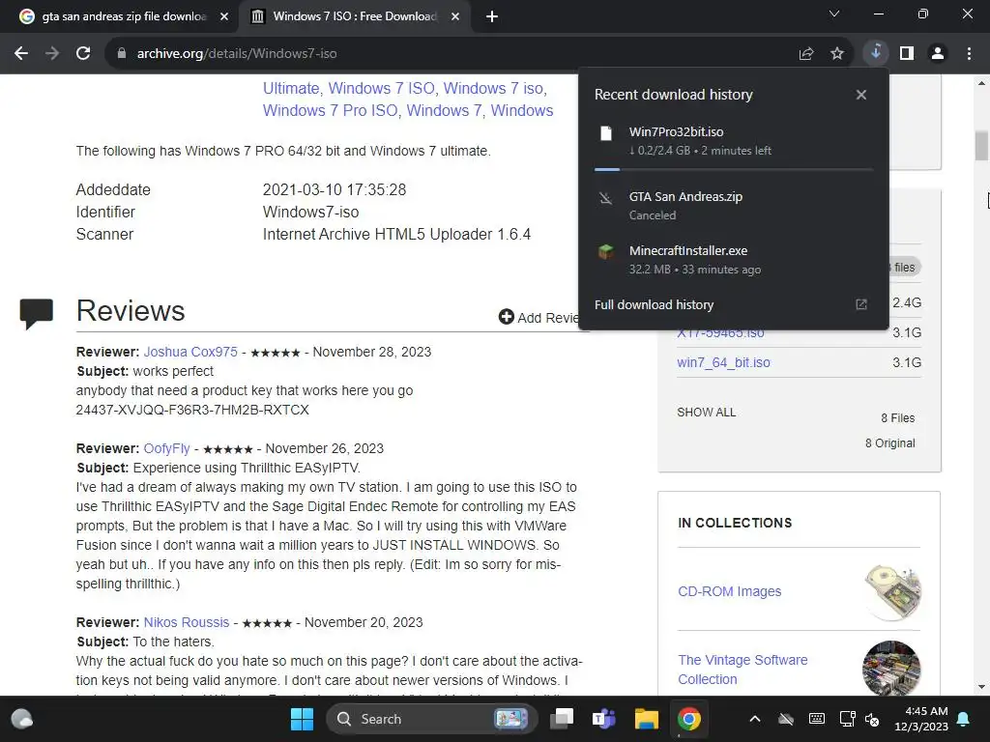Switch to the gta san andreas Google tab
Viewport: 990px width, 742px height.
click(x=124, y=16)
